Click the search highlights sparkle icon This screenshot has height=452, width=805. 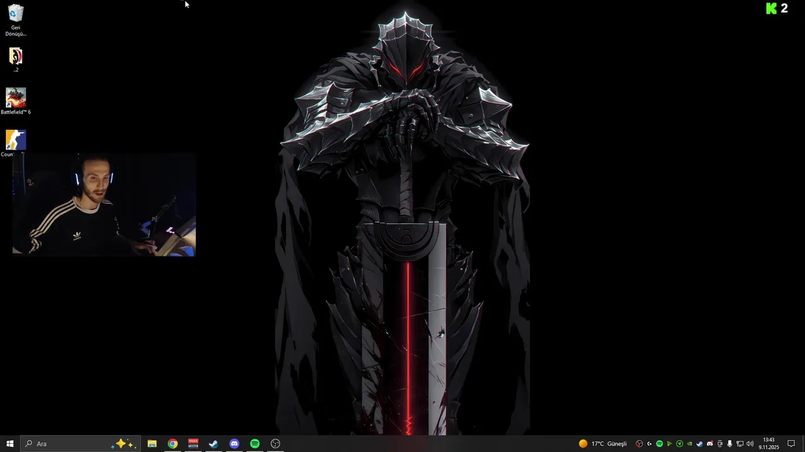coord(123,444)
